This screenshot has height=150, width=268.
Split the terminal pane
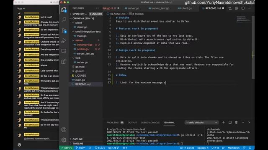(x=230, y=122)
